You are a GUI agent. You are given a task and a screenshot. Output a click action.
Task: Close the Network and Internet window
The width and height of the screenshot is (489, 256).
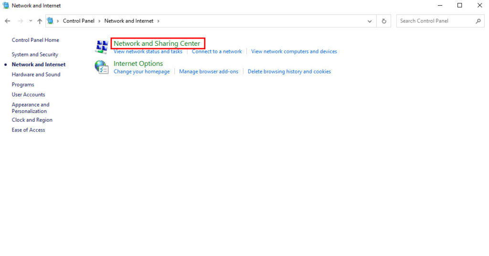coord(479,5)
